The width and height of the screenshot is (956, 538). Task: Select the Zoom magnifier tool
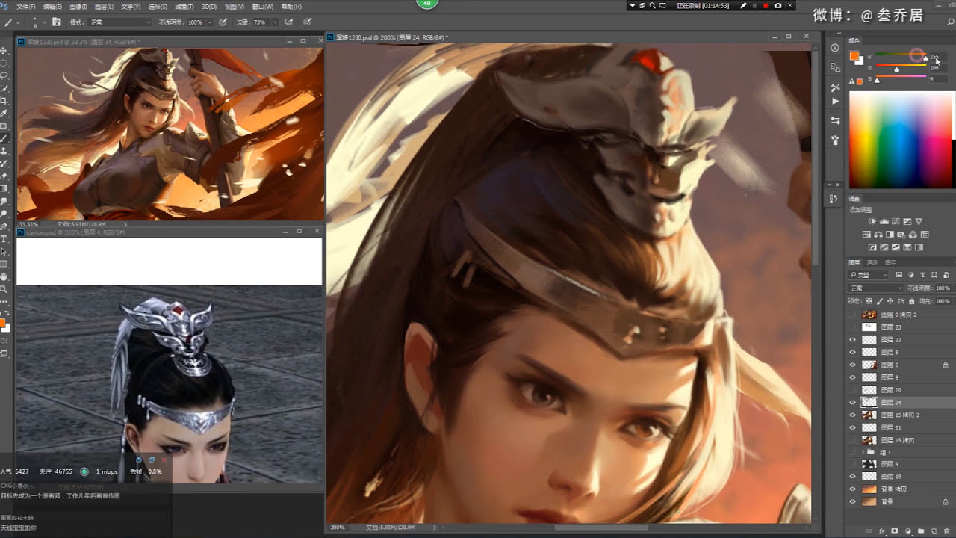tap(4, 288)
